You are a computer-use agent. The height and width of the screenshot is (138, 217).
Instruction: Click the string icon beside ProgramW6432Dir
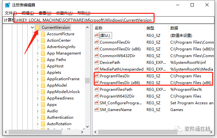[x=97, y=96]
